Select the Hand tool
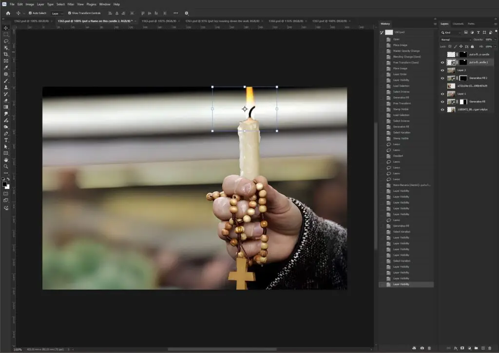 6,160
